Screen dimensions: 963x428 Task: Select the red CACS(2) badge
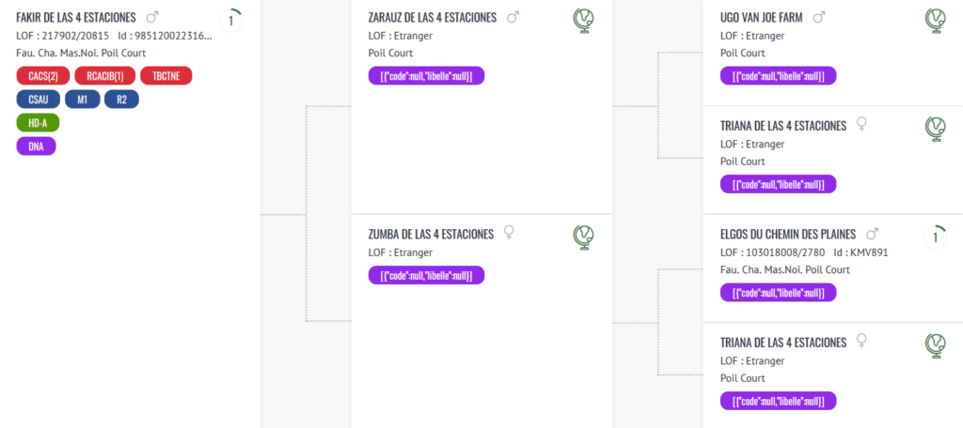(x=43, y=76)
